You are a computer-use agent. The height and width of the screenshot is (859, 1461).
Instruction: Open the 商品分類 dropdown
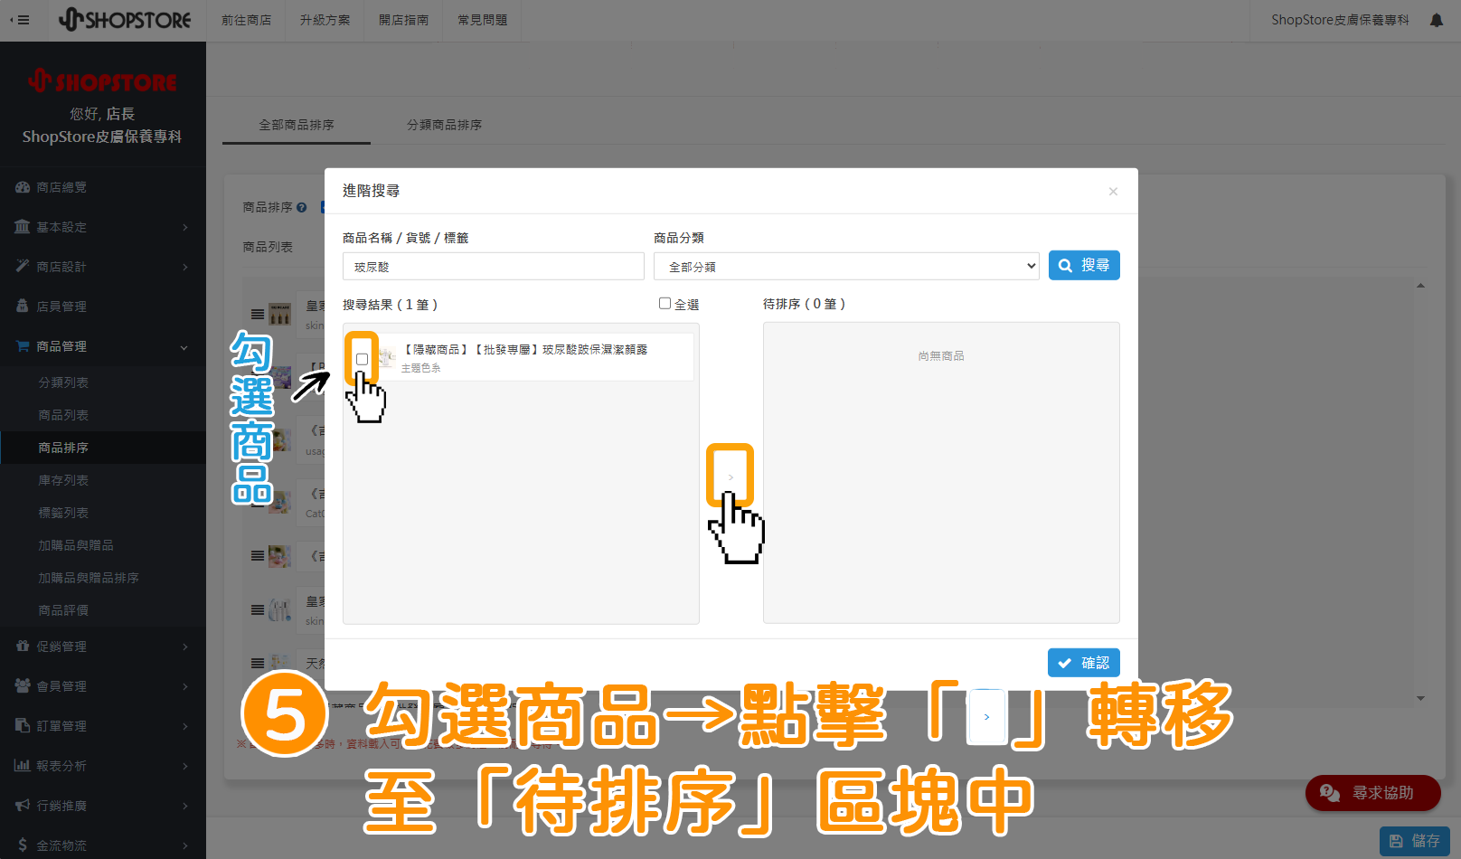click(x=846, y=266)
